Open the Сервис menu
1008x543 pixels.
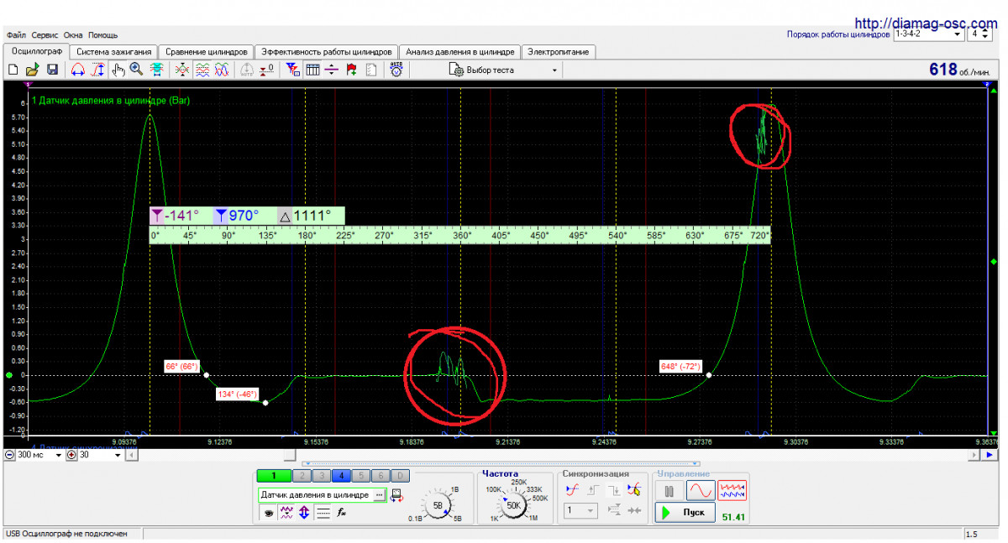[45, 35]
